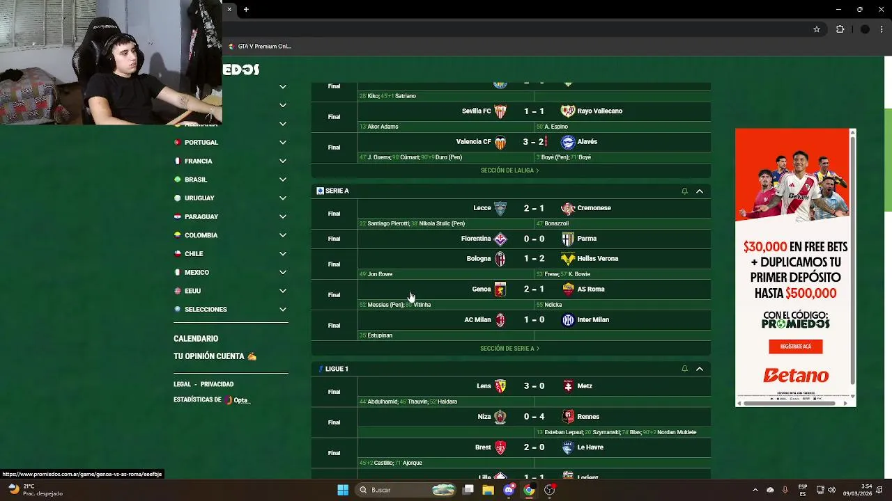Screen dimensions: 892x501
Task: Expand the EEUU leagues list
Action: (x=283, y=291)
